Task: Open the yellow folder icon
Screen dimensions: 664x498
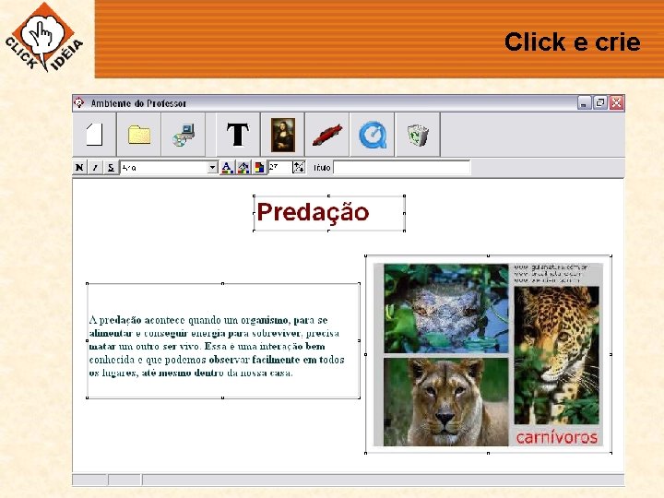Action: click(139, 135)
